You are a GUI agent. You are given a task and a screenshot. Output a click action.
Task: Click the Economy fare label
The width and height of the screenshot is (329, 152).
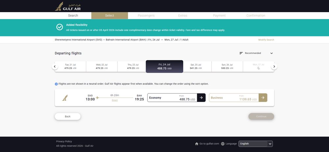pos(155,98)
